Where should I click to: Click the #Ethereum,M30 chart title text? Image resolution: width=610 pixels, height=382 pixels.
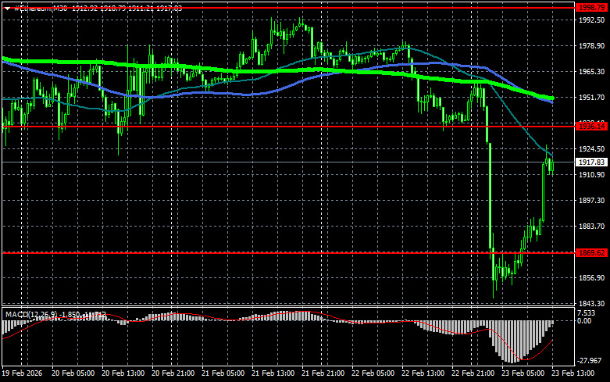pyautogui.click(x=39, y=8)
